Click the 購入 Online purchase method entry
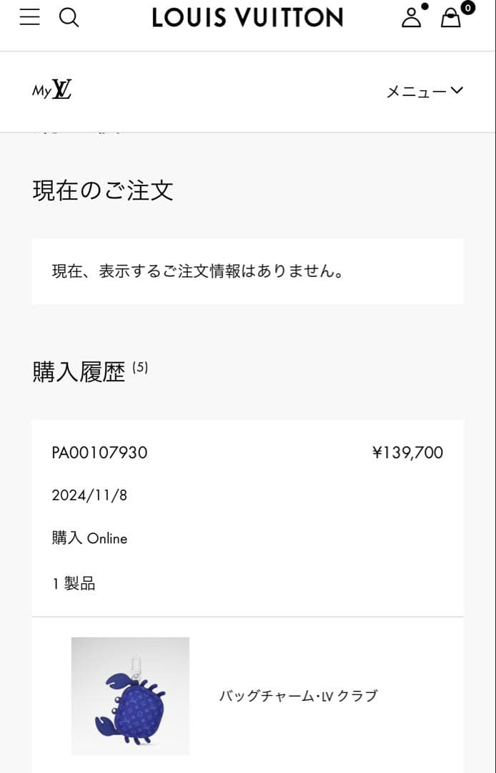496x773 pixels. pos(89,538)
